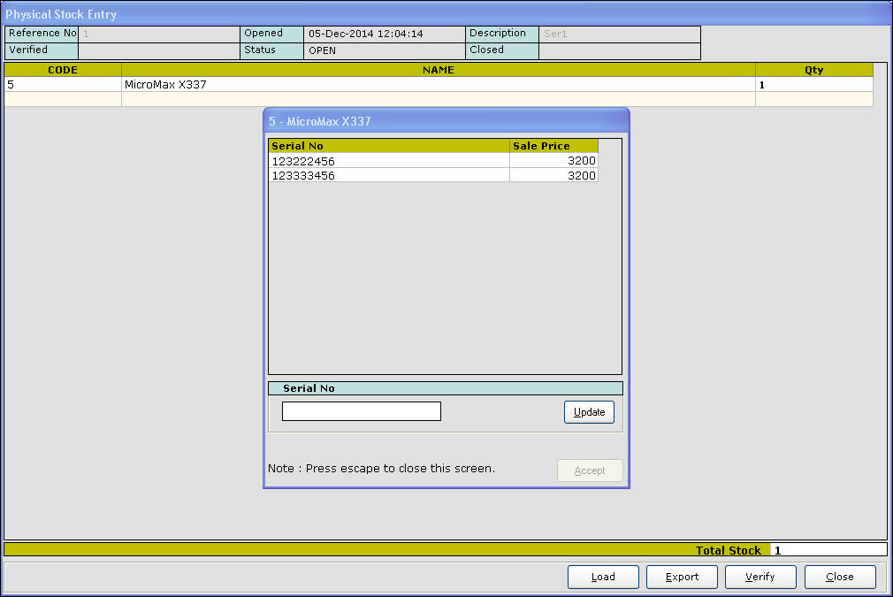
Task: Click the Load button
Action: [603, 577]
